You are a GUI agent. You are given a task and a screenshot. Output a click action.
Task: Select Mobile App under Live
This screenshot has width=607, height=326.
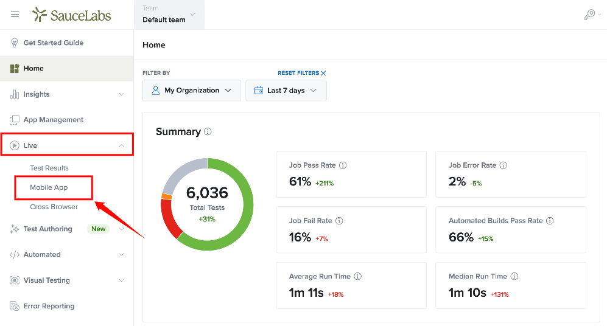pos(49,187)
